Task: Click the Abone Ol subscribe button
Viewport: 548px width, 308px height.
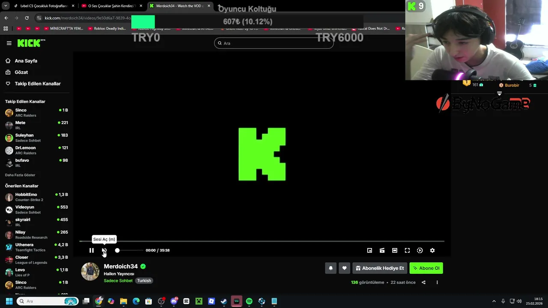Action: tap(426, 268)
